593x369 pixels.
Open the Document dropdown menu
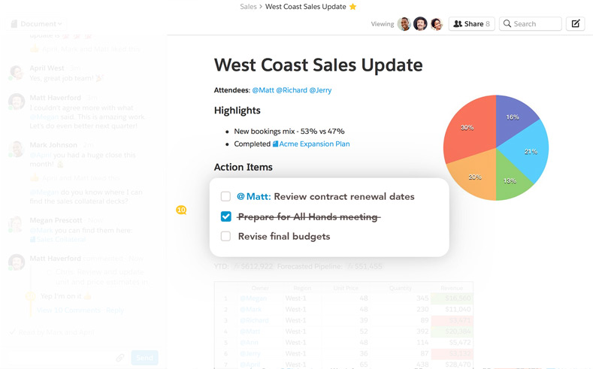(x=36, y=24)
